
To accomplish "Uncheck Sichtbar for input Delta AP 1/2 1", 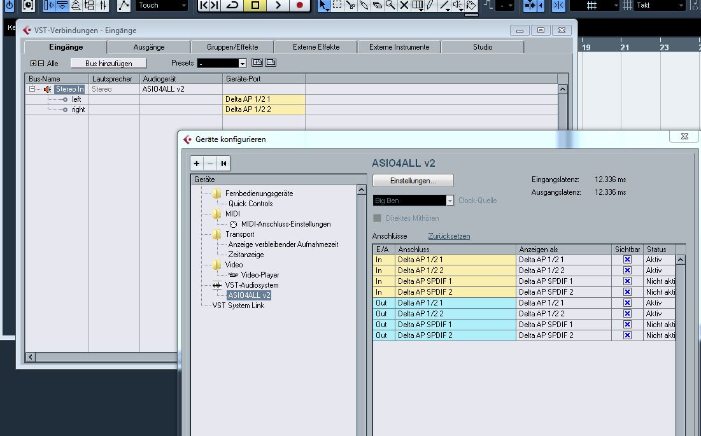I will (x=627, y=260).
